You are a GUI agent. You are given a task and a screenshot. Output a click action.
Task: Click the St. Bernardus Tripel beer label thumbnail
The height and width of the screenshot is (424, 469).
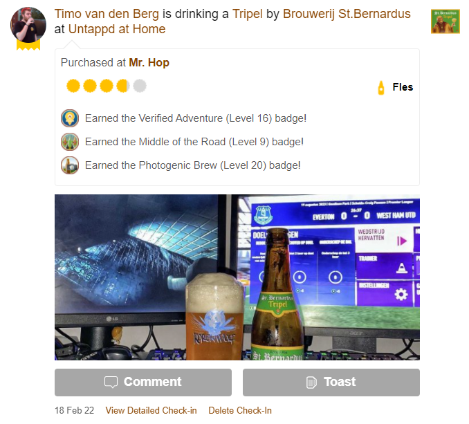(445, 21)
